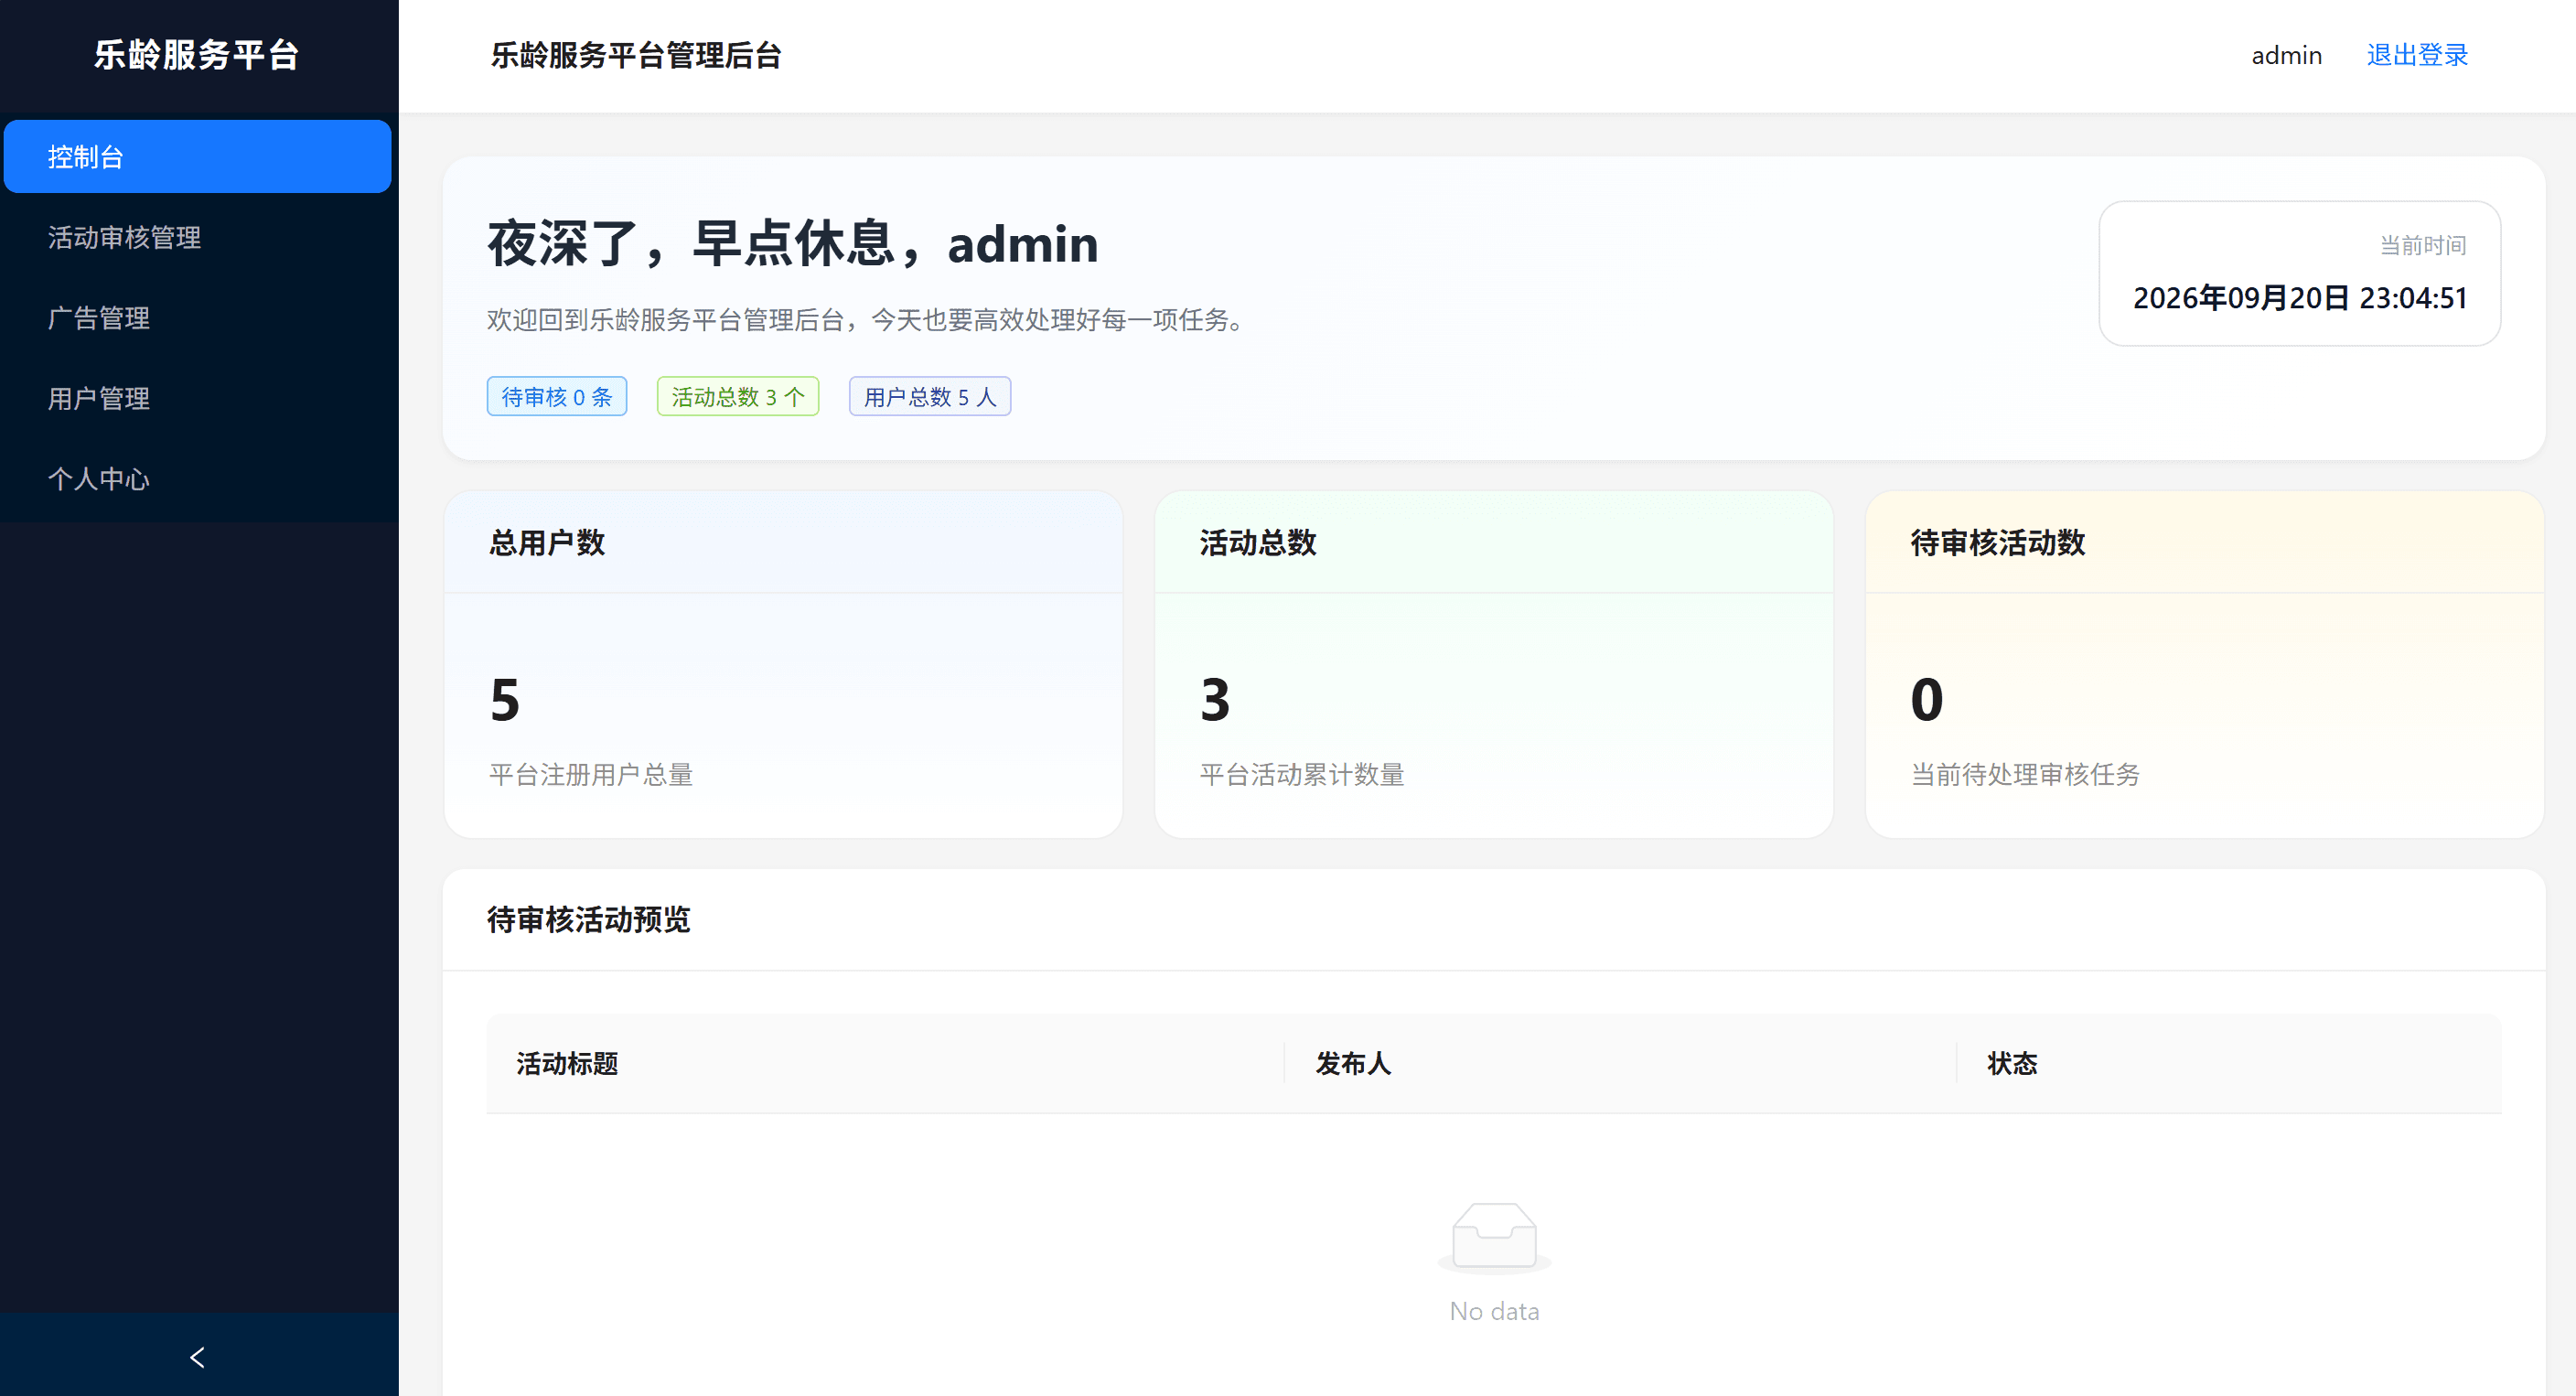Click the current time 2026年09月20日 value

2300,298
